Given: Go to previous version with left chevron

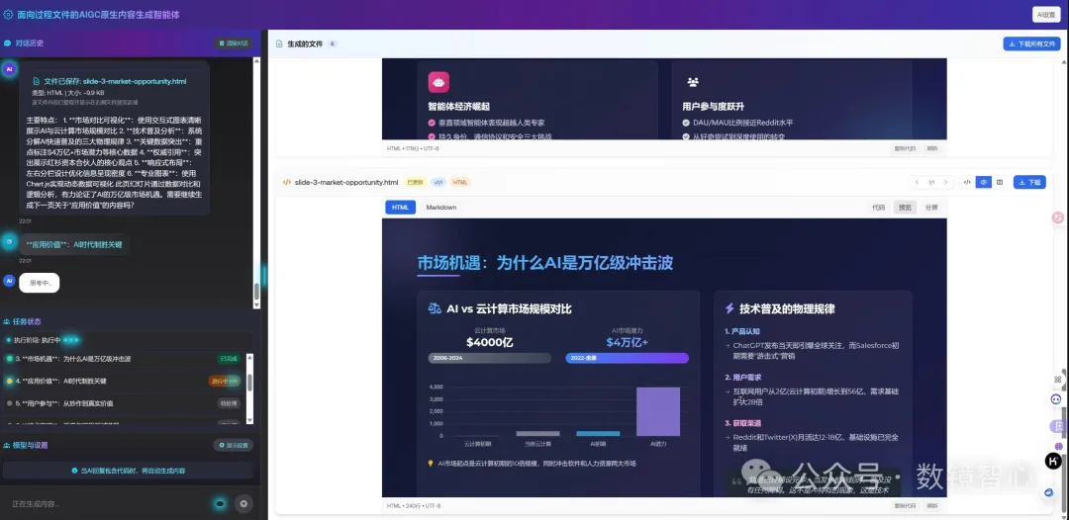Looking at the screenshot, I should [x=917, y=183].
